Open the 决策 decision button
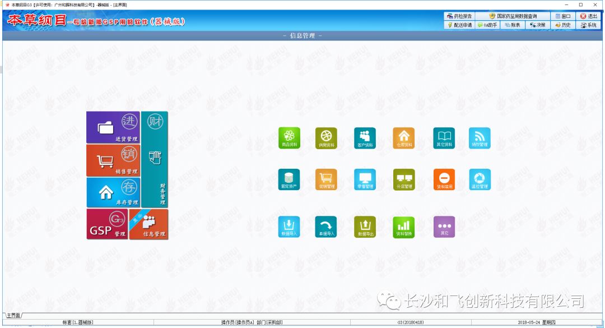This screenshot has width=605, height=328. [537, 25]
